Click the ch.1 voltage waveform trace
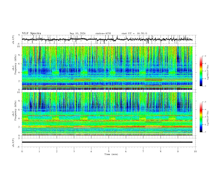 107,39
